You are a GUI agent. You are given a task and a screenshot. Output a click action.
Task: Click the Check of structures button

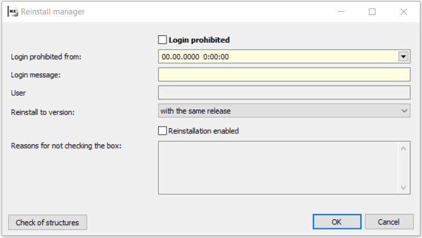point(48,222)
